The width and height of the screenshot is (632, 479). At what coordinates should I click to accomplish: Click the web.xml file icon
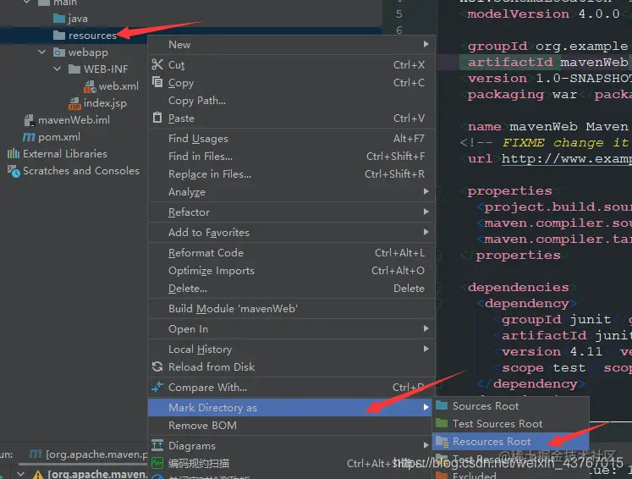click(x=90, y=86)
